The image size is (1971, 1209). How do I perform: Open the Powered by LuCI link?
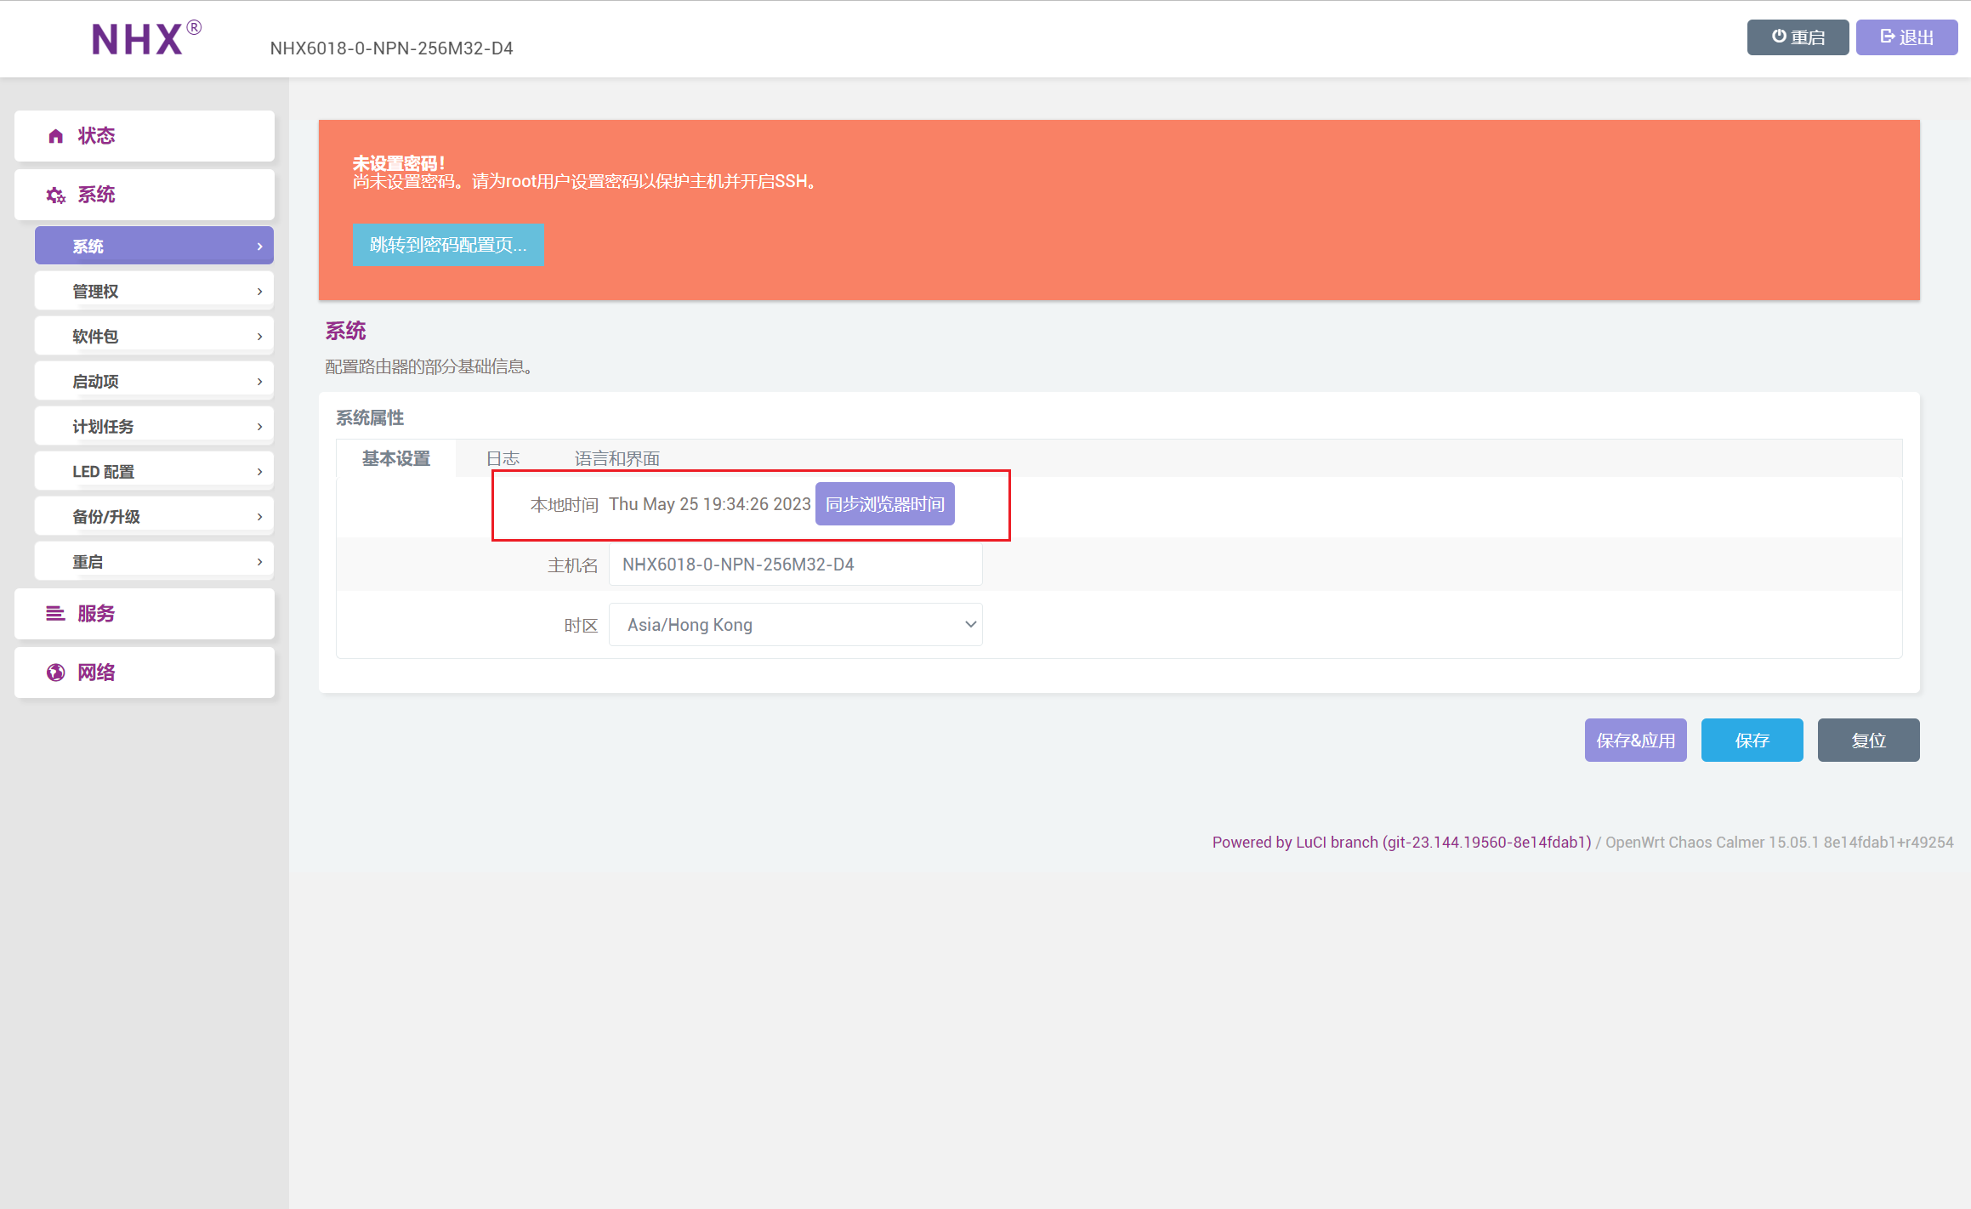[x=1400, y=843]
